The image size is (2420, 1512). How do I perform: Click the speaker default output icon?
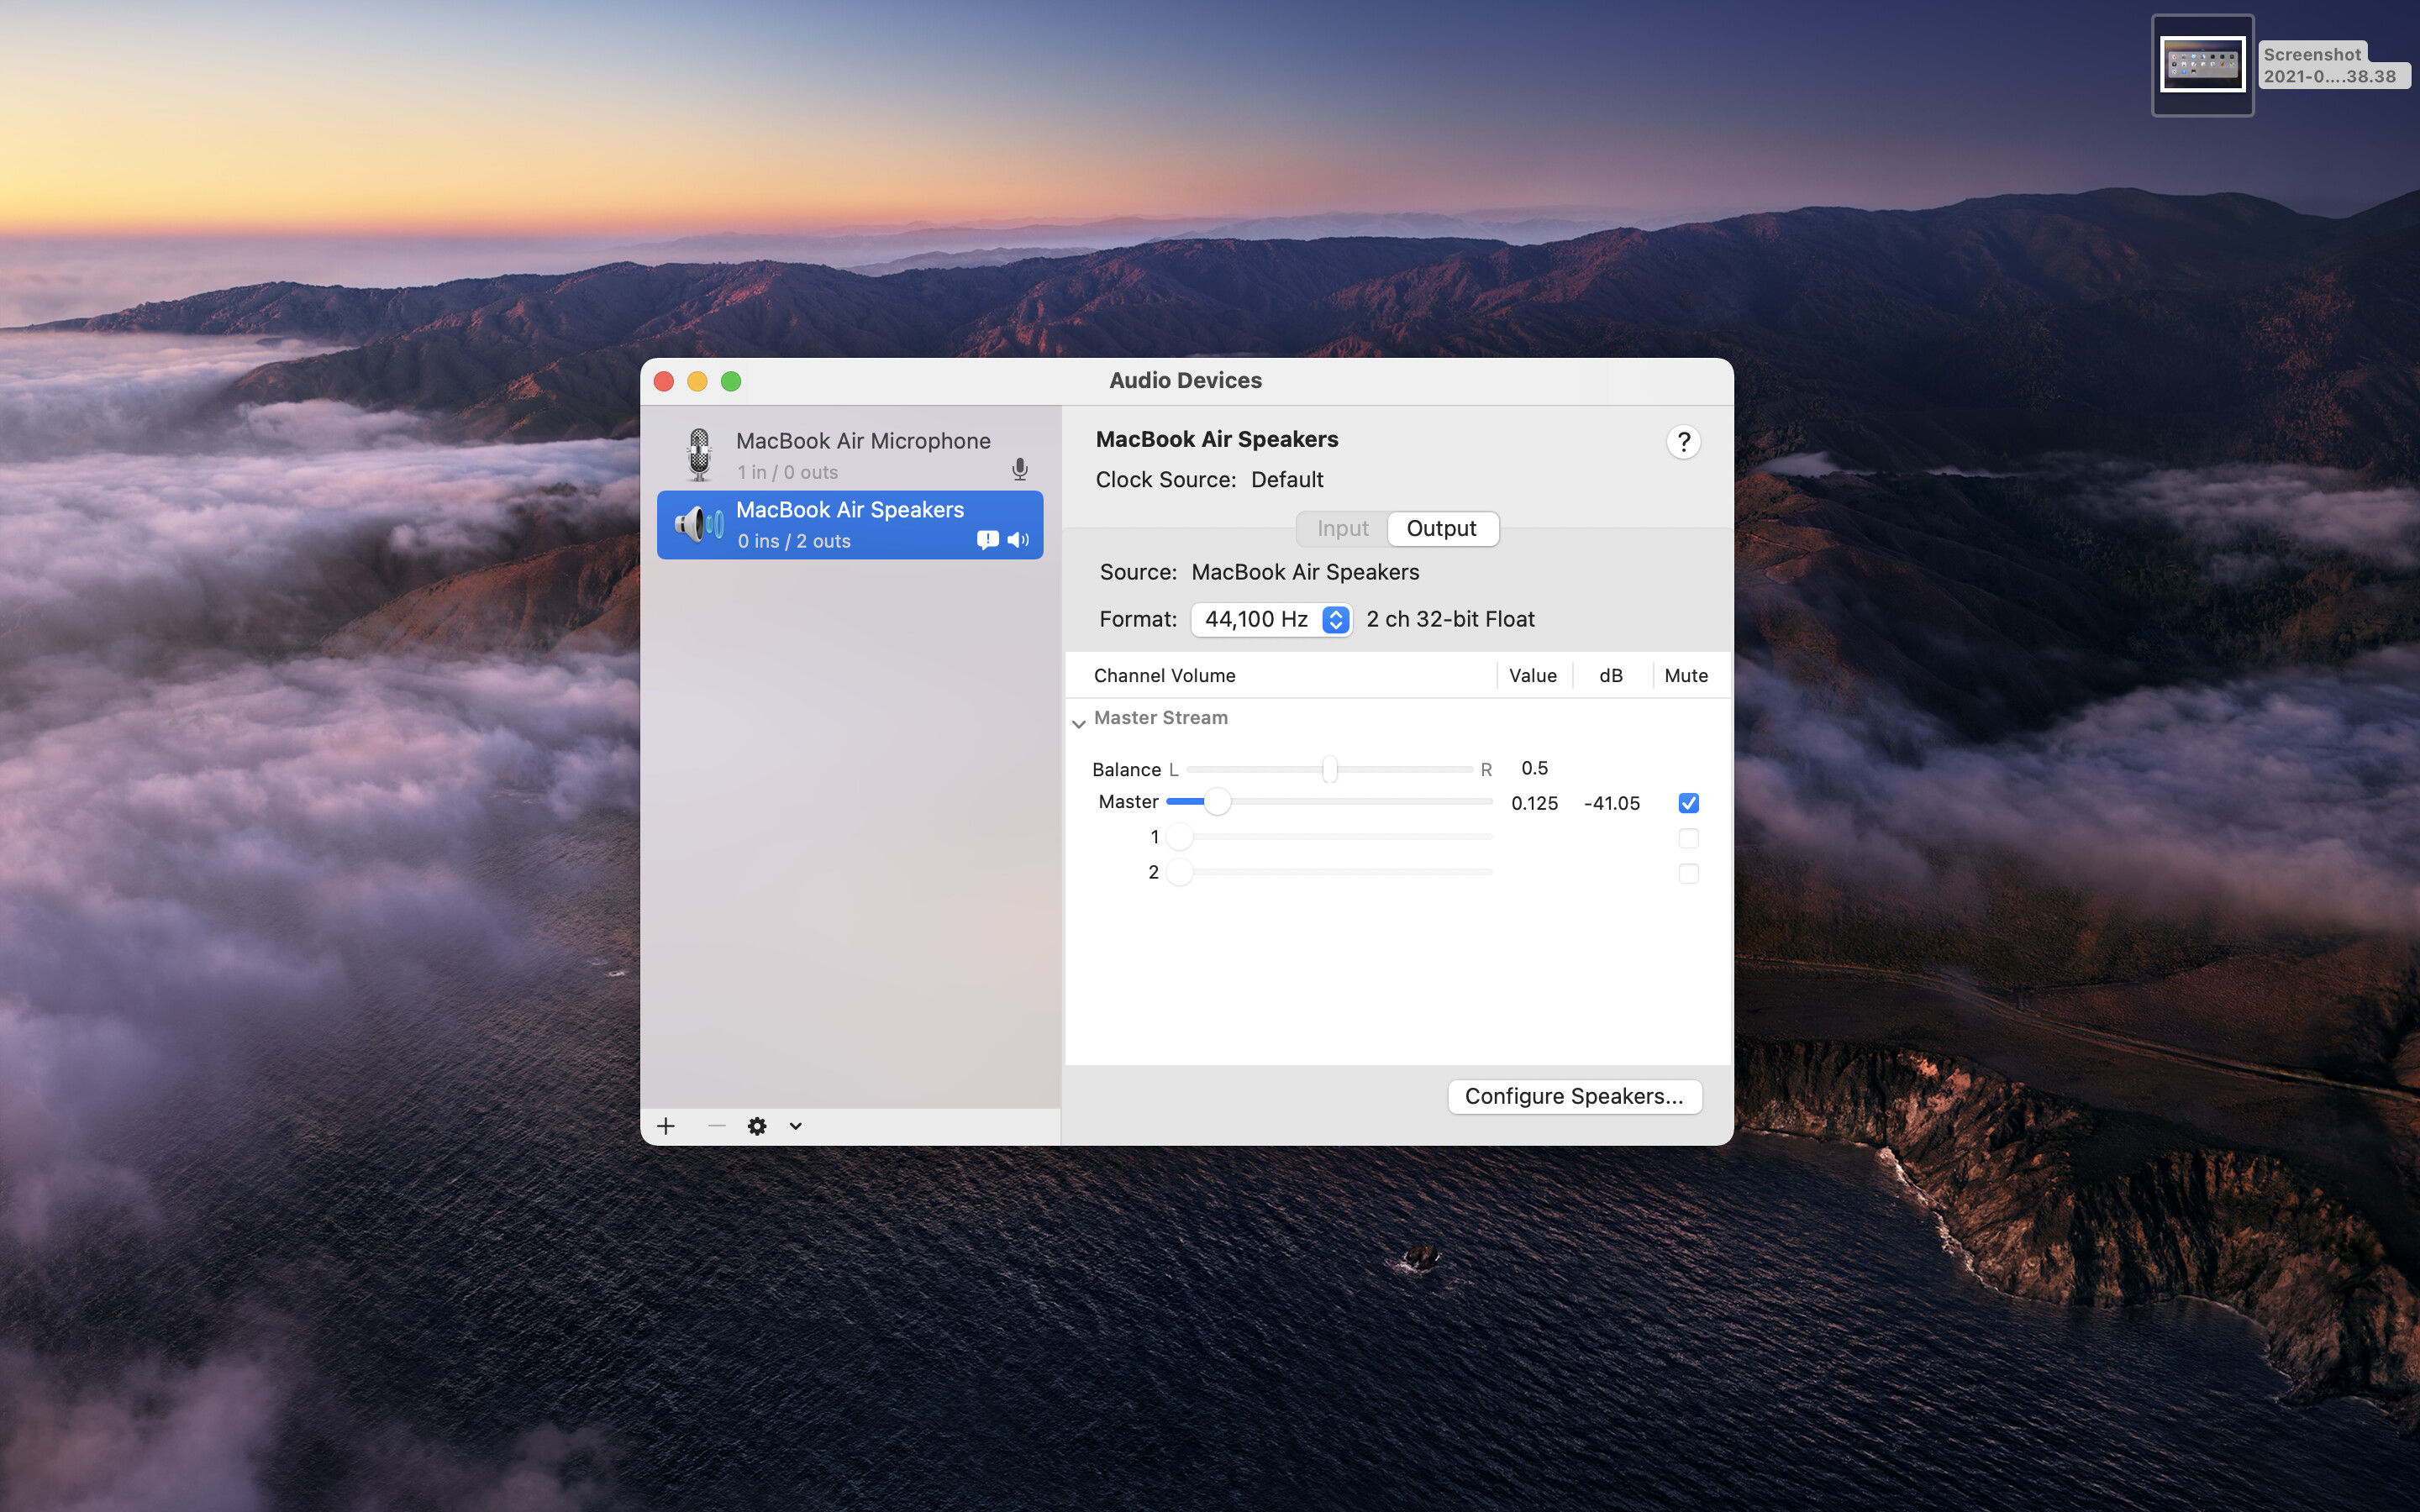[1018, 540]
